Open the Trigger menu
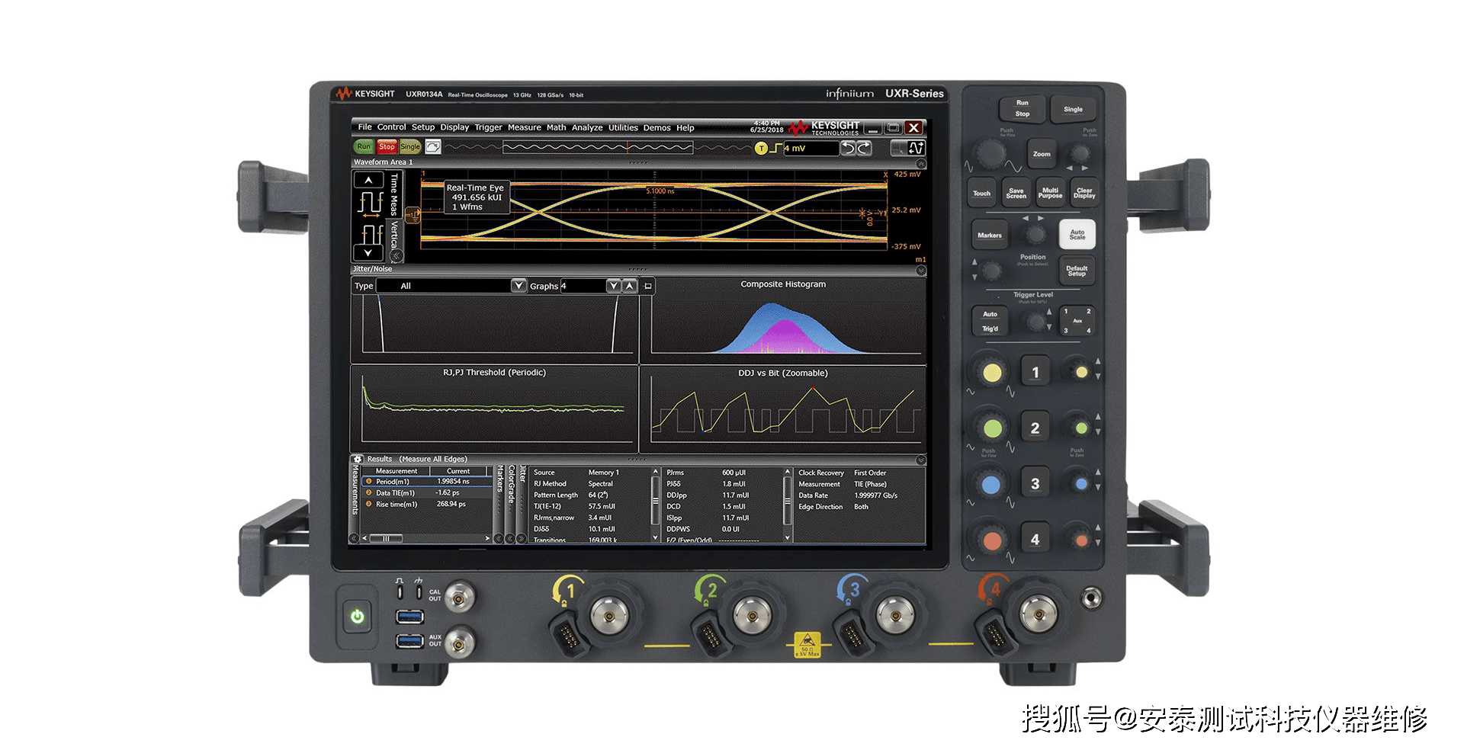The image size is (1464, 750). point(488,127)
